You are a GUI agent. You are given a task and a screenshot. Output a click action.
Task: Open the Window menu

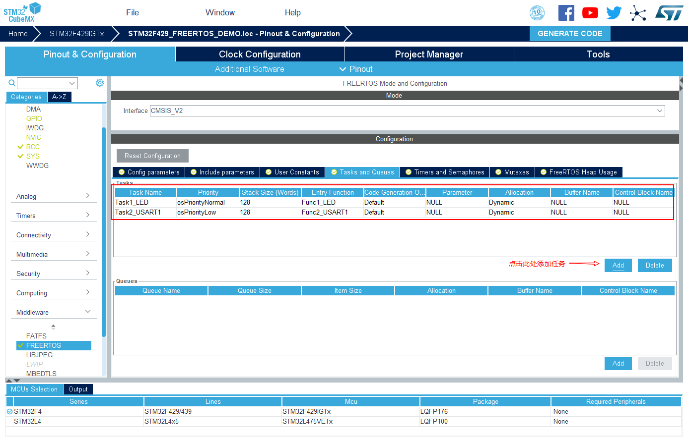(220, 12)
